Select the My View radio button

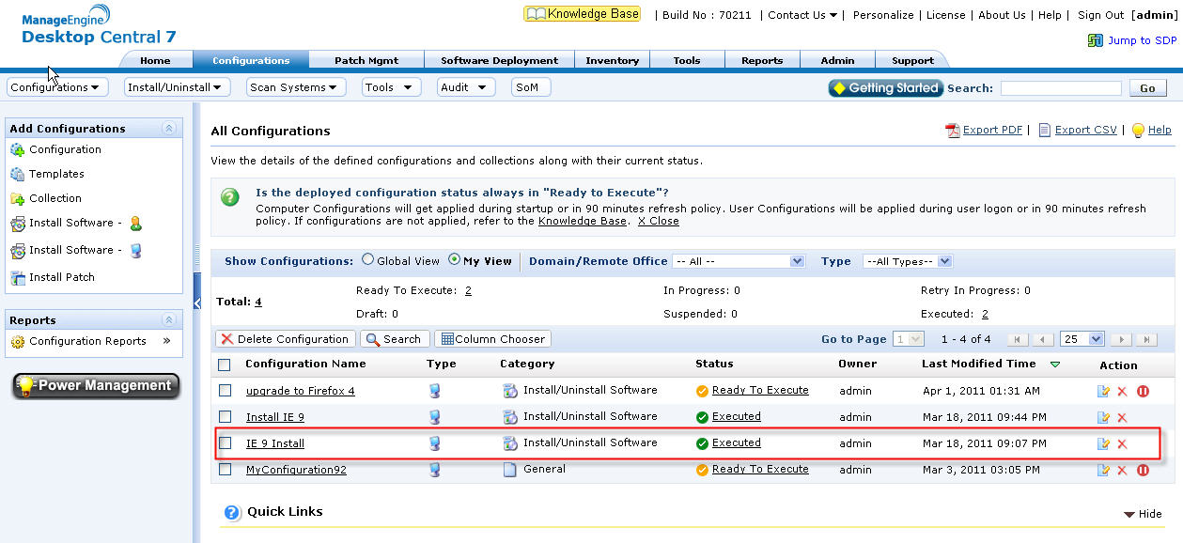coord(454,260)
